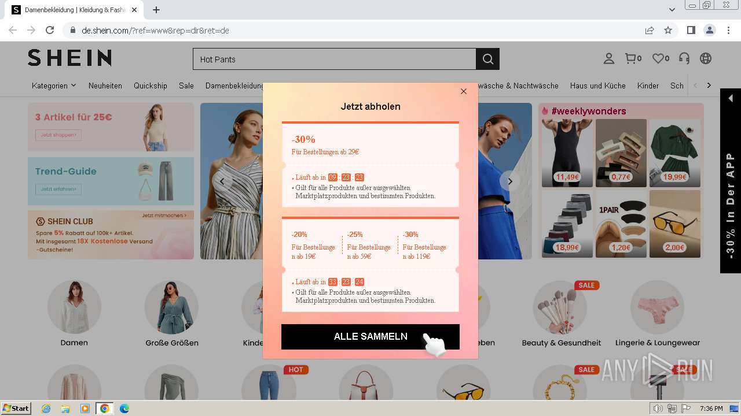The width and height of the screenshot is (741, 416).
Task: Open the user account icon
Action: click(x=608, y=58)
